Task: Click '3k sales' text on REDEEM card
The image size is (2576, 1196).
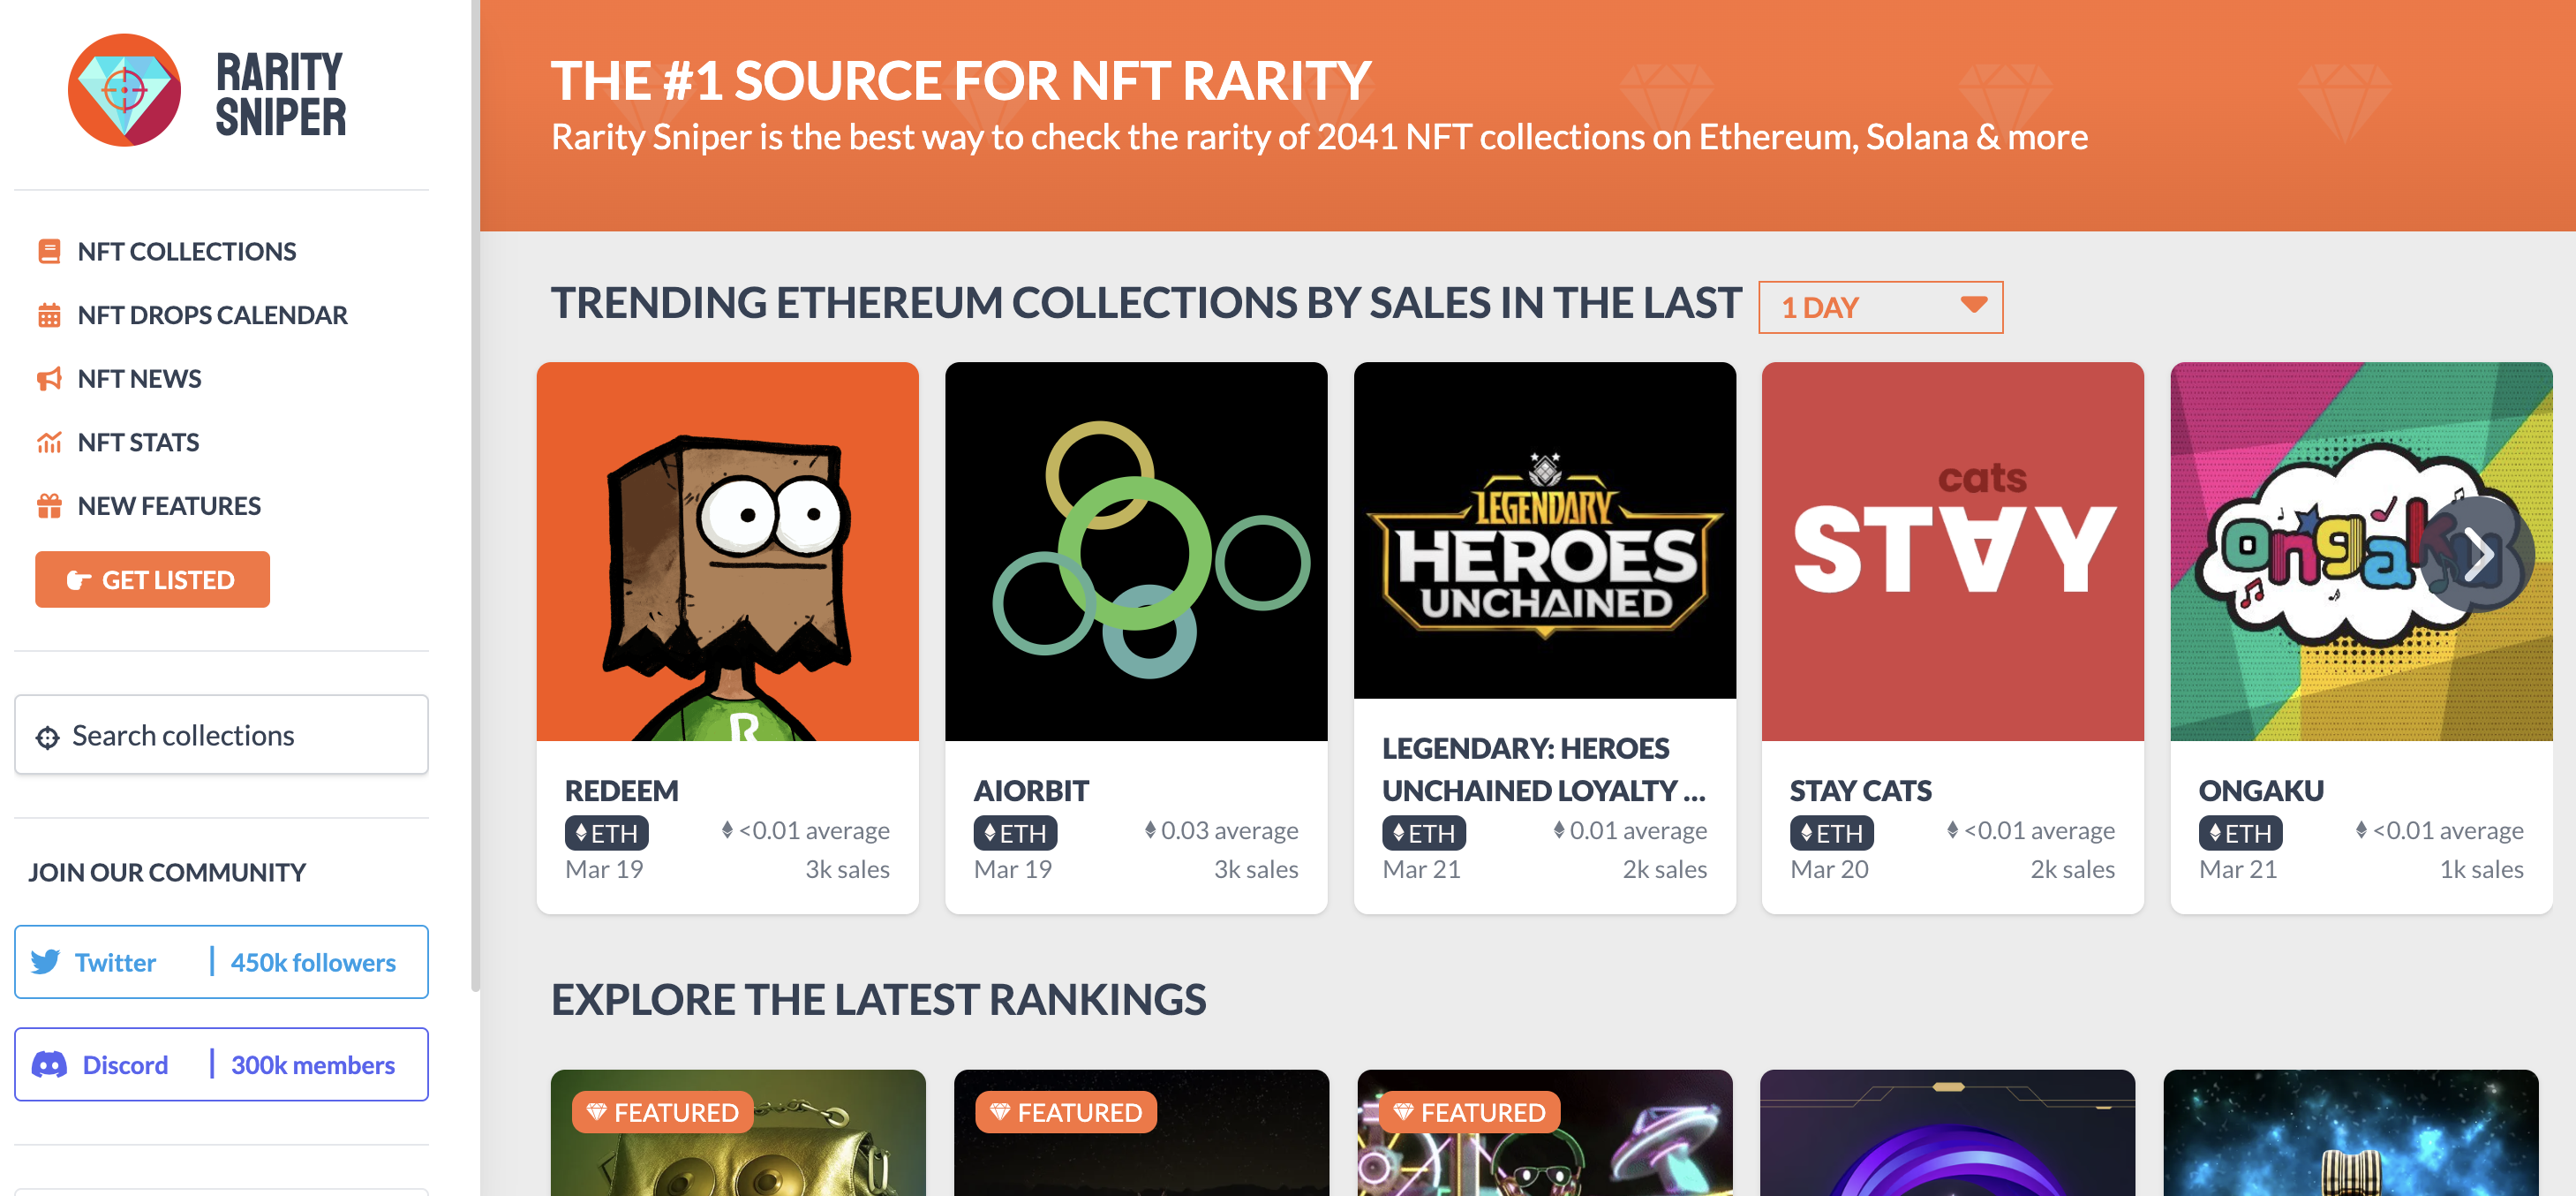Action: click(847, 868)
